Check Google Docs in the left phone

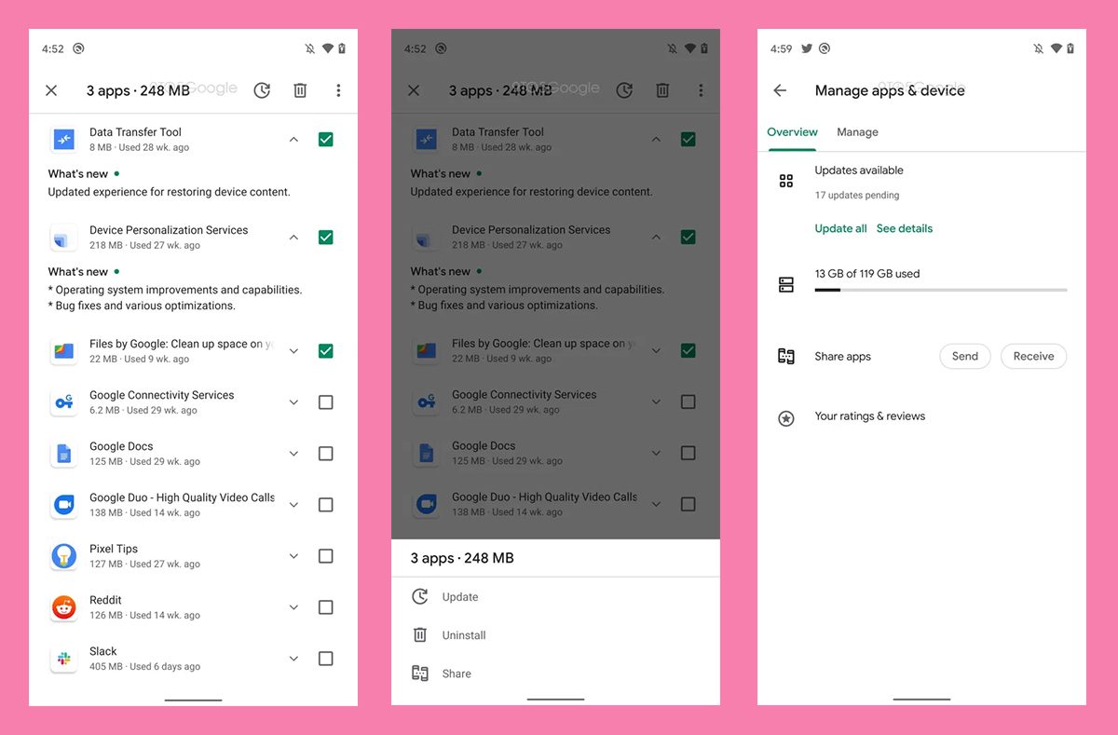(x=325, y=454)
